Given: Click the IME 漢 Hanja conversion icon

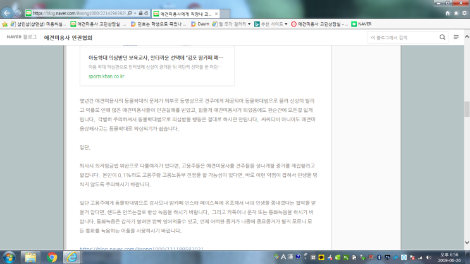Looking at the screenshot, I should pyautogui.click(x=290, y=257).
